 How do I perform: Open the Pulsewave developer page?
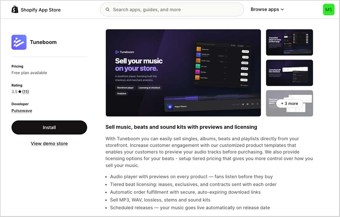[x=22, y=110]
